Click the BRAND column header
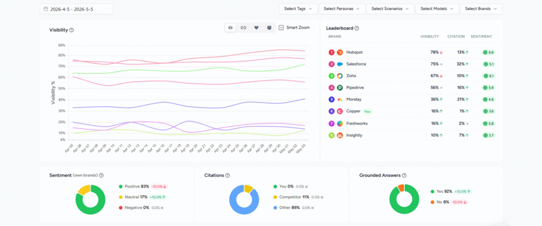Image resolution: width=542 pixels, height=226 pixels. pos(335,36)
